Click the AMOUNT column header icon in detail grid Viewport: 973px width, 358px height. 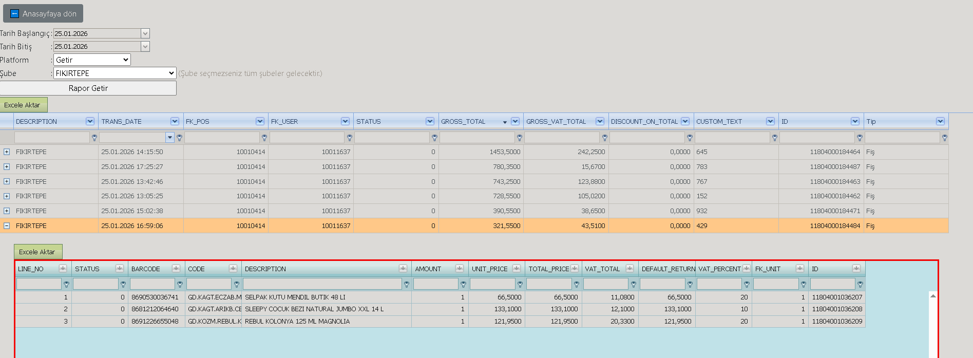point(460,269)
